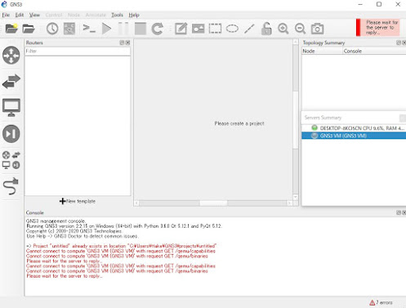Browse Routers in the device sidebar
This screenshot has width=406, height=308.
(11, 55)
